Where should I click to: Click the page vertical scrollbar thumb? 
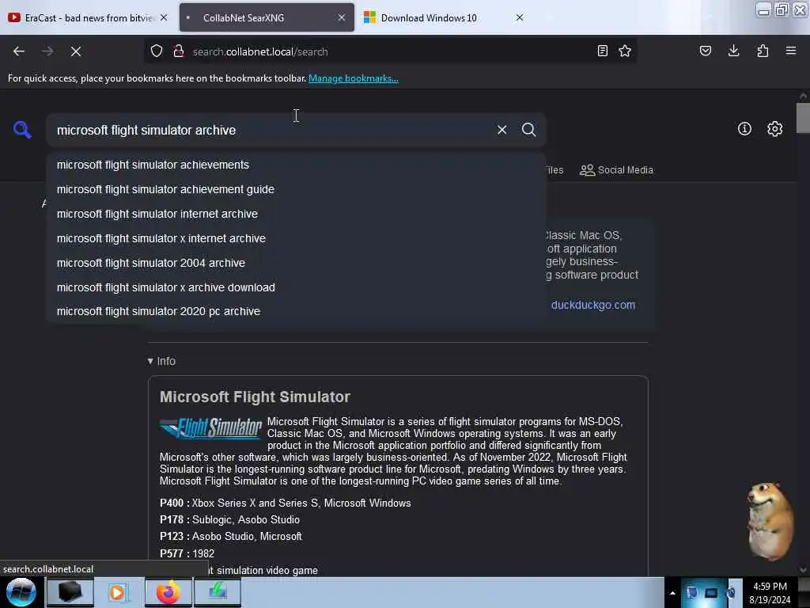pyautogui.click(x=803, y=118)
